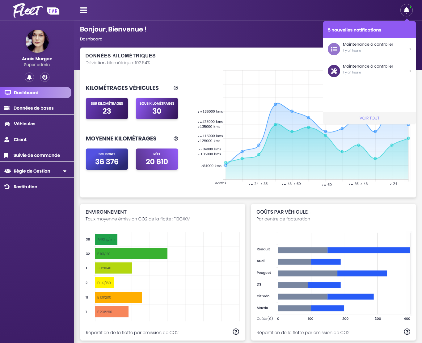Viewport: 422px width, 343px height.
Task: Click the Sur Kilométrages 23 card
Action: [x=107, y=108]
